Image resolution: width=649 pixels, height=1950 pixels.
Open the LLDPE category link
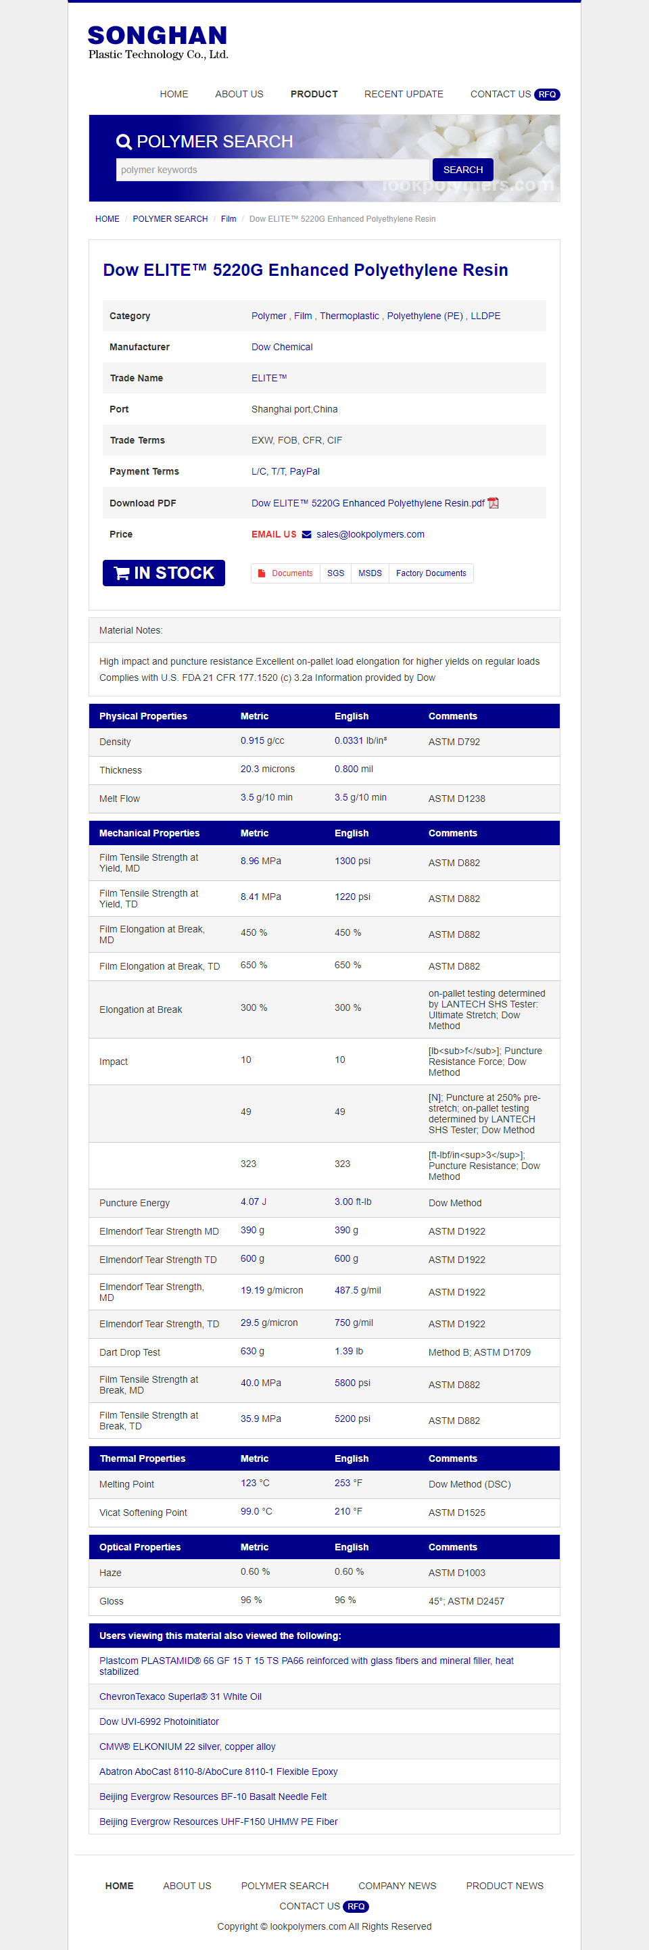click(485, 316)
